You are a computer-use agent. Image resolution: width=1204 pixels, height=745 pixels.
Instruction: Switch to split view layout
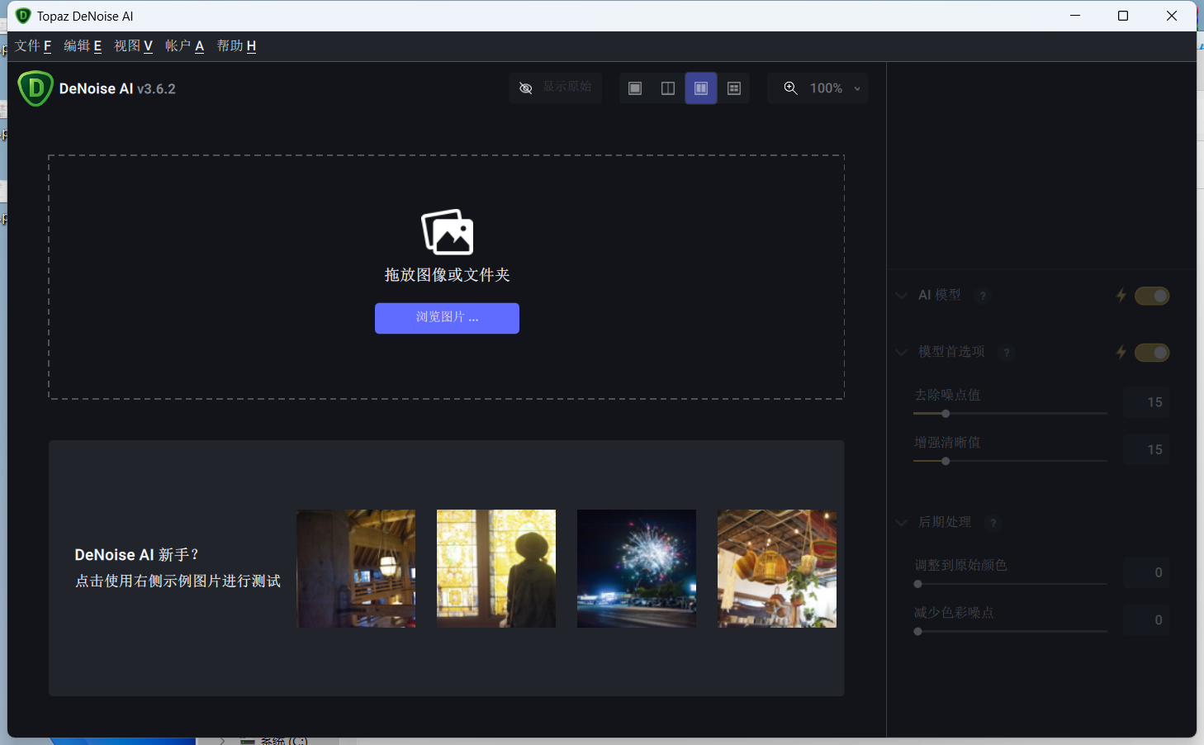coord(668,88)
